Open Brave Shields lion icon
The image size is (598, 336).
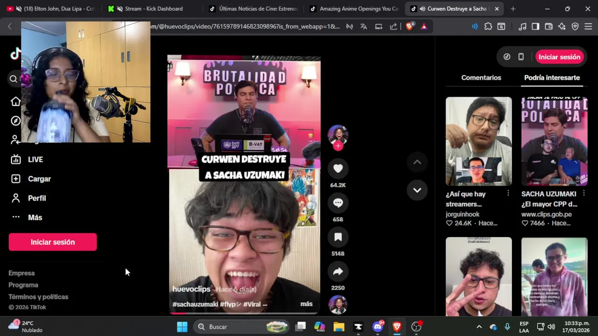coord(410,27)
